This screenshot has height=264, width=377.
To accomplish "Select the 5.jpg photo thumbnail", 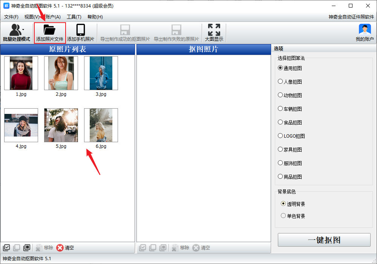I will tap(61, 125).
